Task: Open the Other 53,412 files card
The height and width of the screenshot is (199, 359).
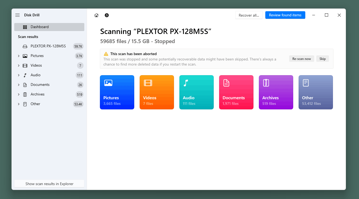Action: 316,92
